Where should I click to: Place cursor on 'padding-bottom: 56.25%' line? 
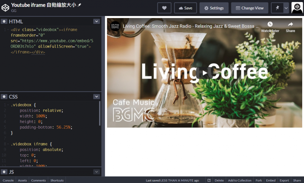46,127
